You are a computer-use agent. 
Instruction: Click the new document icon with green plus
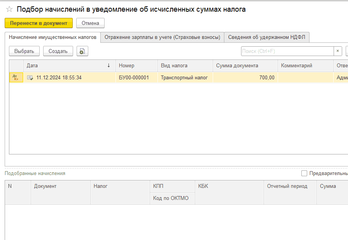pyautogui.click(x=82, y=51)
